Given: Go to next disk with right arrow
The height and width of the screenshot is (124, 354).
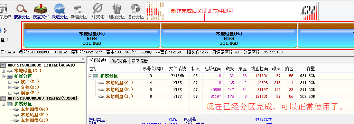Looking at the screenshot, I should point(6,30).
